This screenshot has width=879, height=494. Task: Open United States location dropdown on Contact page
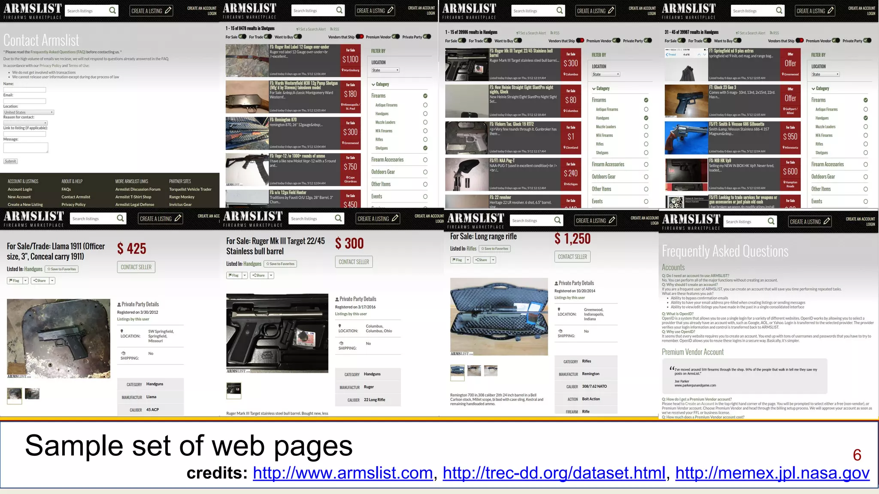29,112
